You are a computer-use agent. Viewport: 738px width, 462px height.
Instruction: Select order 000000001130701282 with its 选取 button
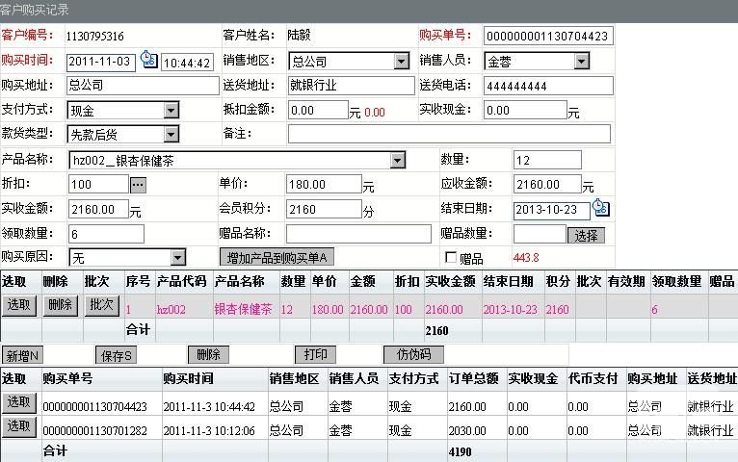18,425
